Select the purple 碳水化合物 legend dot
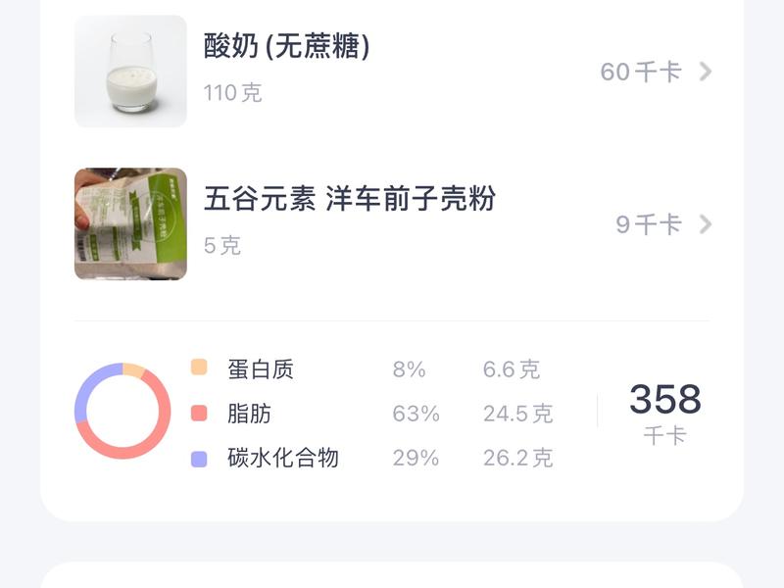 [198, 457]
